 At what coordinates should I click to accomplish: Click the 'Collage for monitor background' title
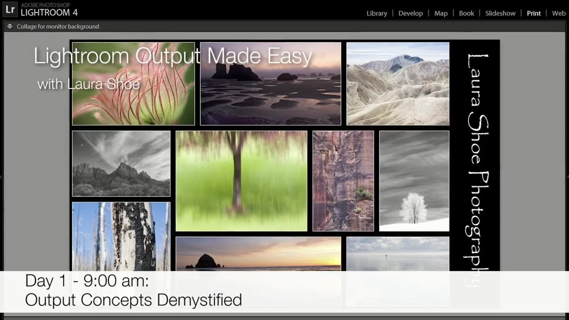point(58,27)
